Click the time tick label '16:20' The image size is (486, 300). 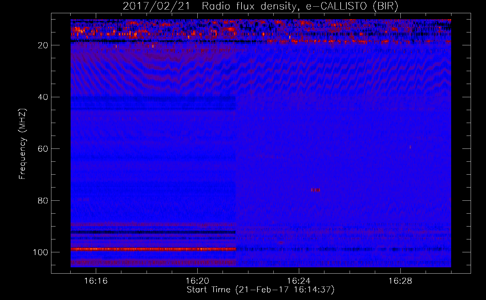(197, 281)
